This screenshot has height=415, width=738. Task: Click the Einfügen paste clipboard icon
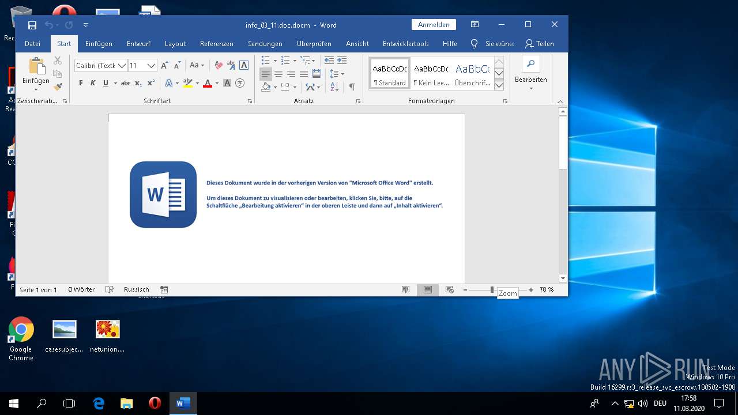point(36,66)
